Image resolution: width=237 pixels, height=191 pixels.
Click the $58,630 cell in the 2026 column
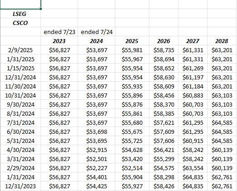point(163,77)
